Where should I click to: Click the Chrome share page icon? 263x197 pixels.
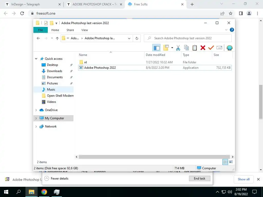(222, 13)
